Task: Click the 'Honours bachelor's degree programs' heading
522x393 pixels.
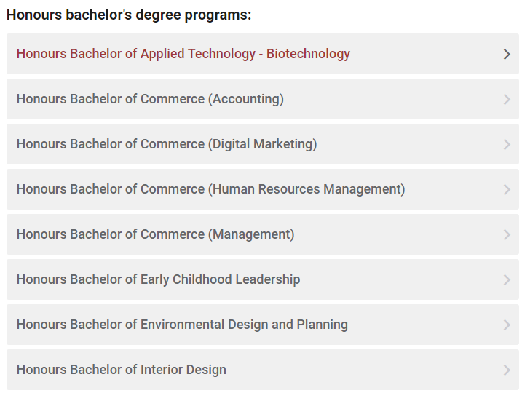Action: pos(129,15)
